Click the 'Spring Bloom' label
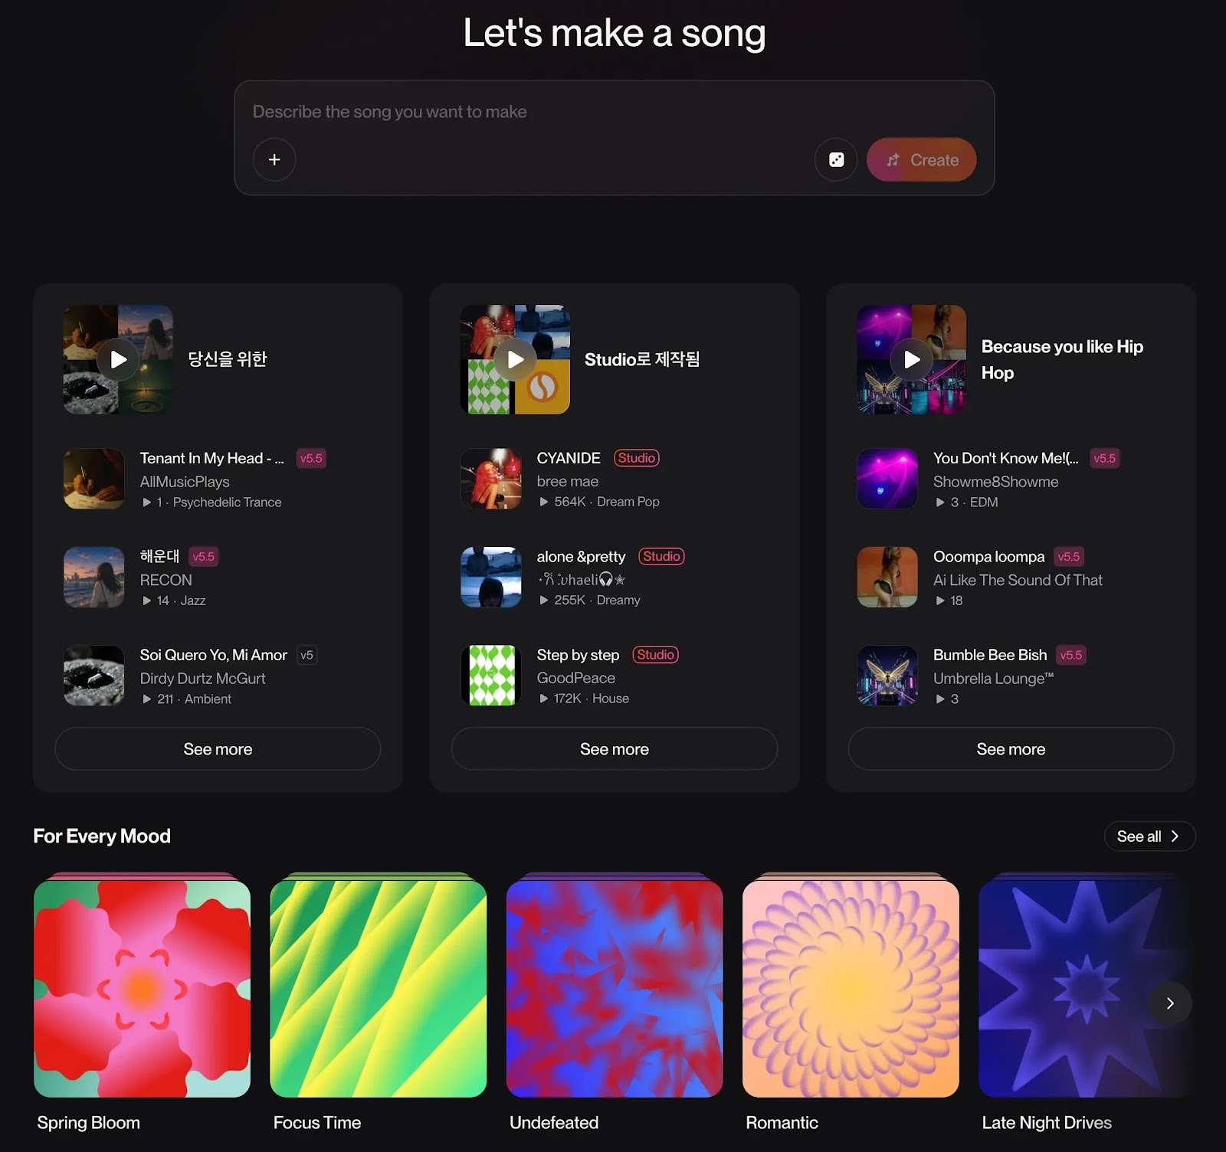This screenshot has height=1152, width=1226. (89, 1123)
